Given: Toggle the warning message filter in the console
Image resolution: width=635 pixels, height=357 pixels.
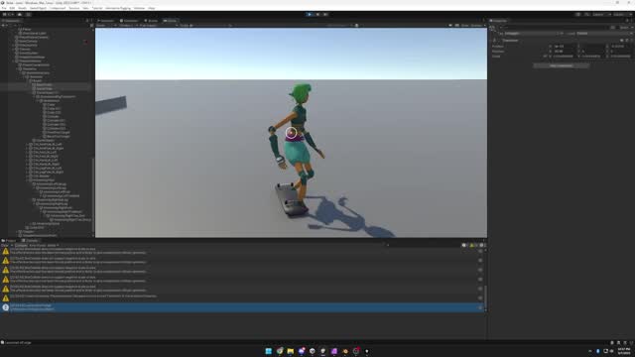Looking at the screenshot, I should tap(472, 245).
